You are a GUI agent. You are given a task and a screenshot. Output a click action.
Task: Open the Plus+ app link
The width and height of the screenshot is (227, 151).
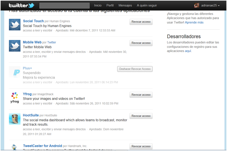tap(27, 68)
